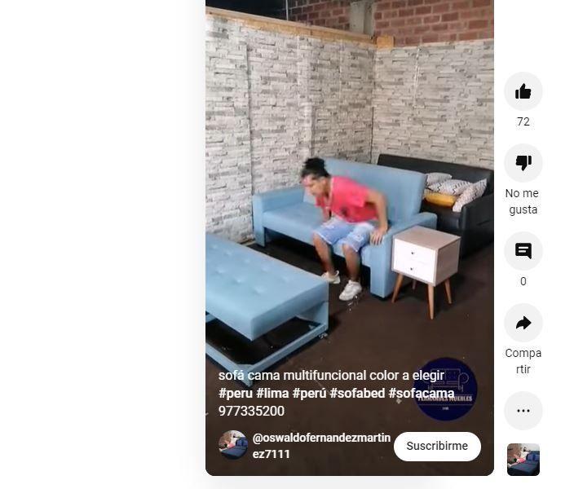Click the #peru hashtag
574x489 pixels.
click(x=236, y=394)
